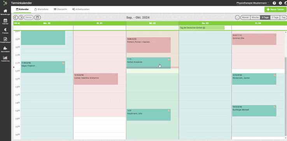Select the Woche view

click(x=255, y=17)
